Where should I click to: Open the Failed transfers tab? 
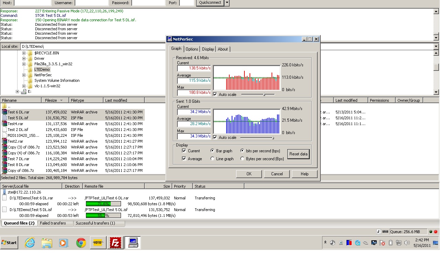click(x=53, y=223)
